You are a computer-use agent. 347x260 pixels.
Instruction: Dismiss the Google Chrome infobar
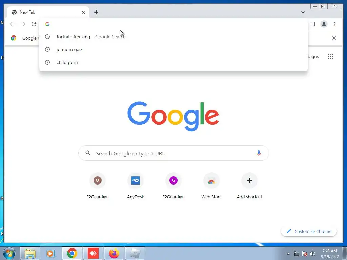click(x=334, y=38)
